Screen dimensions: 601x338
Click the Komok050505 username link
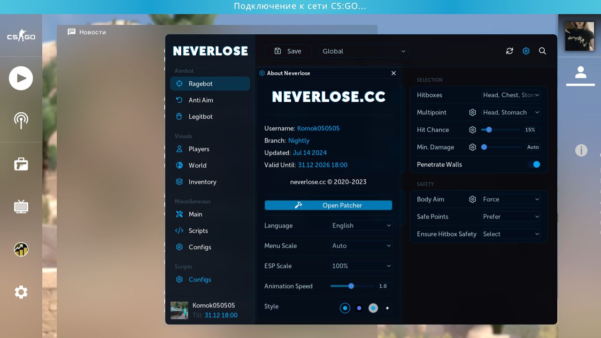(x=318, y=129)
